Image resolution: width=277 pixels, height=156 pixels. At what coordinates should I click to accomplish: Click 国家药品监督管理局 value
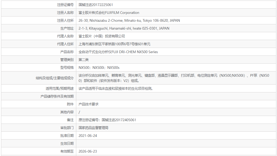[94, 128]
